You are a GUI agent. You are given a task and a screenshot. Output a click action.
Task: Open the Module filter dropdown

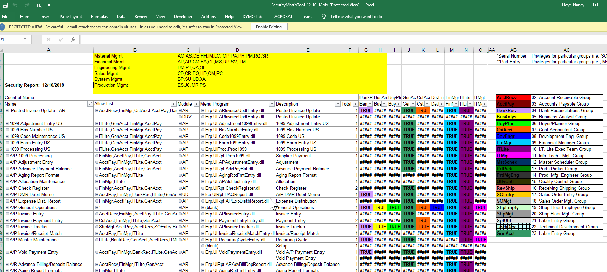click(196, 104)
